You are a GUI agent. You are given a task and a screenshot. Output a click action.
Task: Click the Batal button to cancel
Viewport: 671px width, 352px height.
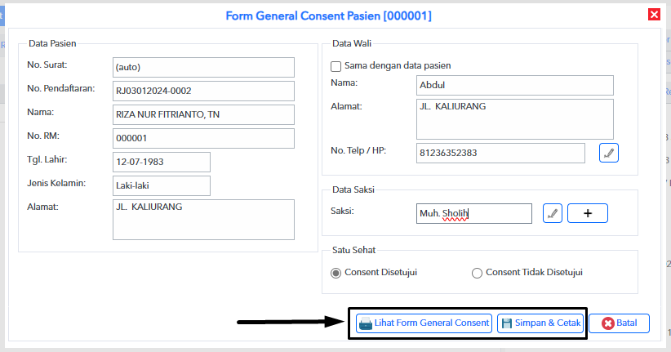point(620,323)
